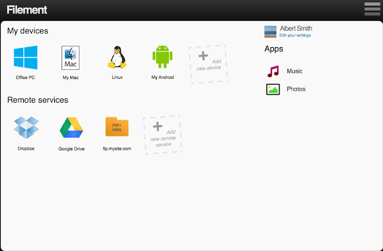Click the My devices heading
Viewport: 383px width, 251px height.
tap(27, 31)
